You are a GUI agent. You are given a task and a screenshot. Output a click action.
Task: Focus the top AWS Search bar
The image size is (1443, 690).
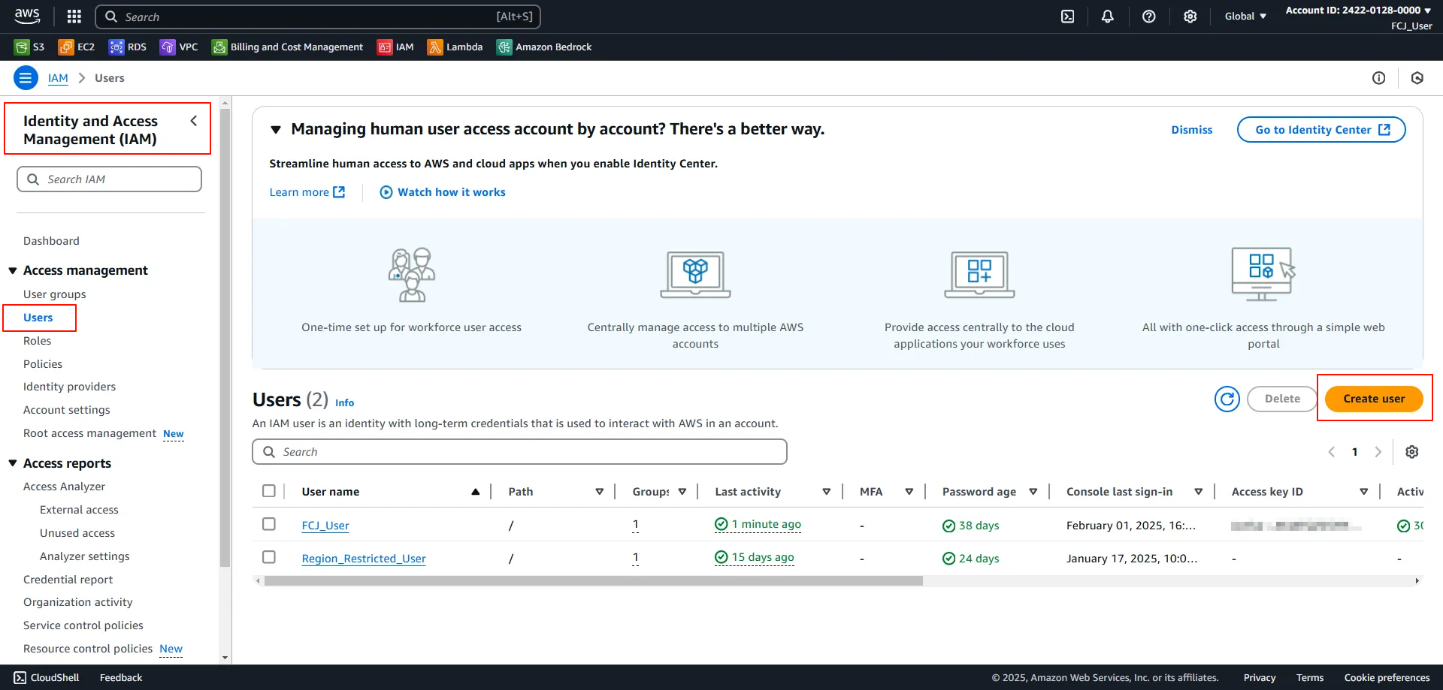tap(318, 17)
